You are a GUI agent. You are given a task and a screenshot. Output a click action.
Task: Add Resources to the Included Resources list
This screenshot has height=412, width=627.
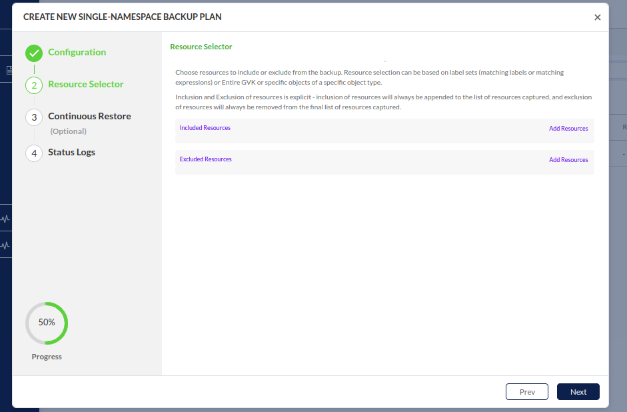pos(568,129)
